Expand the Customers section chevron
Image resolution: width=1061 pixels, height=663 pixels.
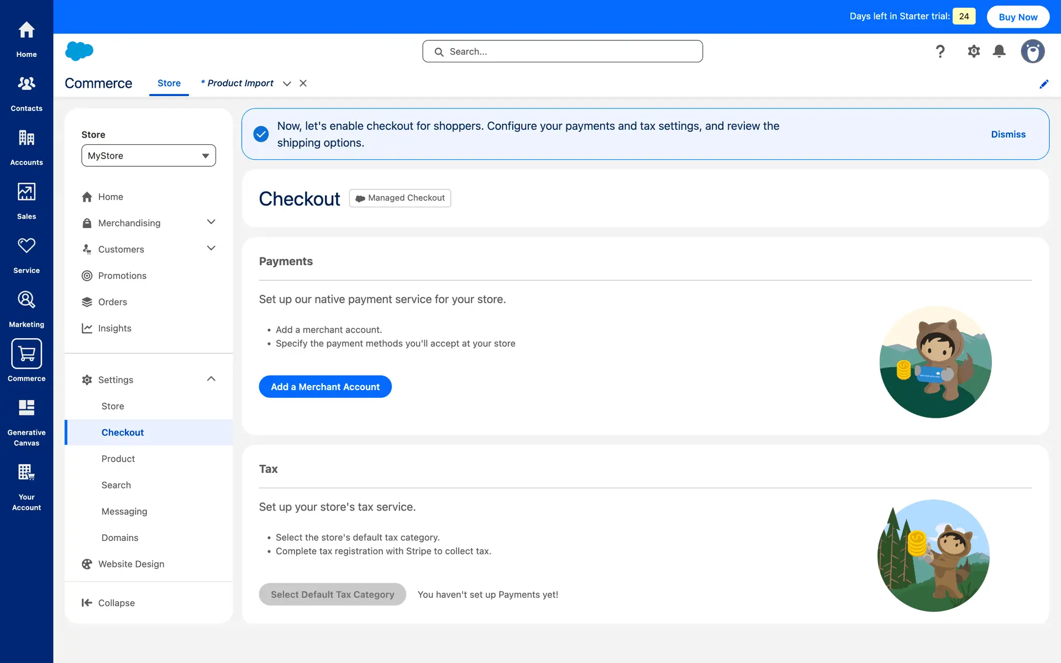[211, 249]
